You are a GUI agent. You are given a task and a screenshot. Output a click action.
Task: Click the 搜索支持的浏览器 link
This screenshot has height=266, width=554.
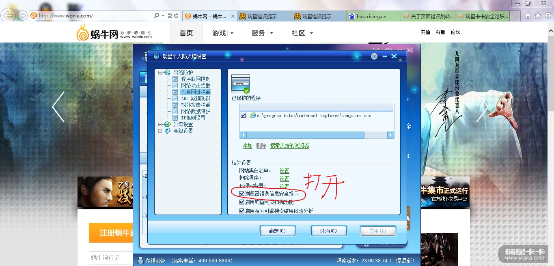tap(290, 146)
